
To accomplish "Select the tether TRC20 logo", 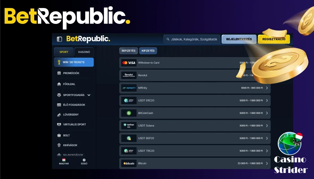I will click(x=129, y=151).
